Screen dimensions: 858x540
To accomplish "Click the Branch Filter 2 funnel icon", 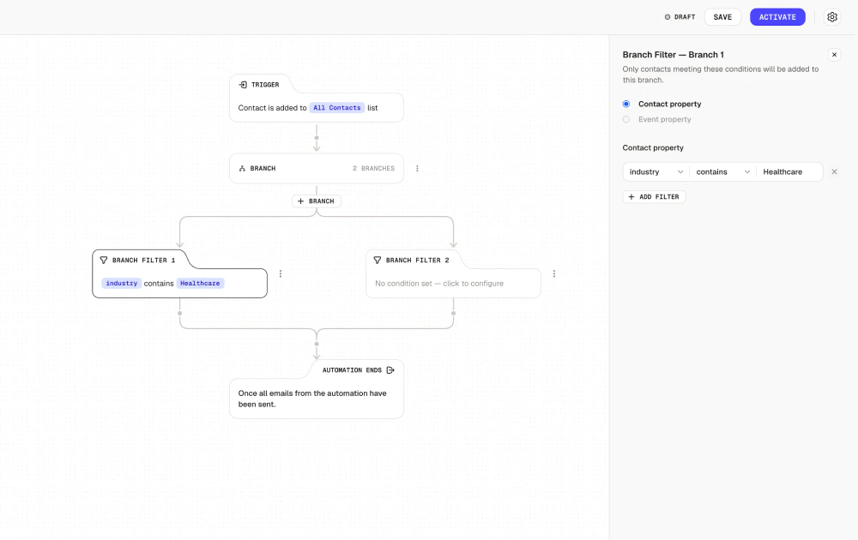I will pyautogui.click(x=378, y=261).
